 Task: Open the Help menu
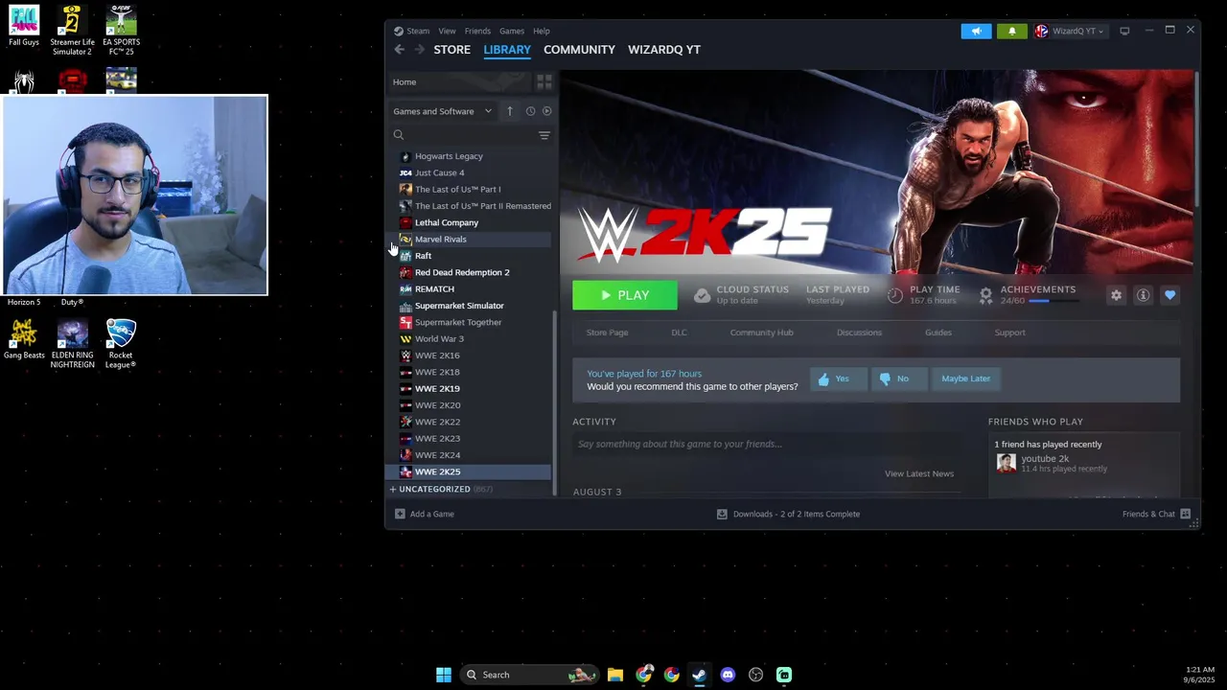pos(542,31)
